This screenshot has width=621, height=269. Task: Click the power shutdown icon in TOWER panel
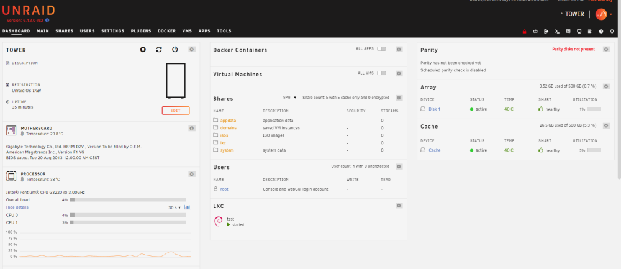pos(175,50)
